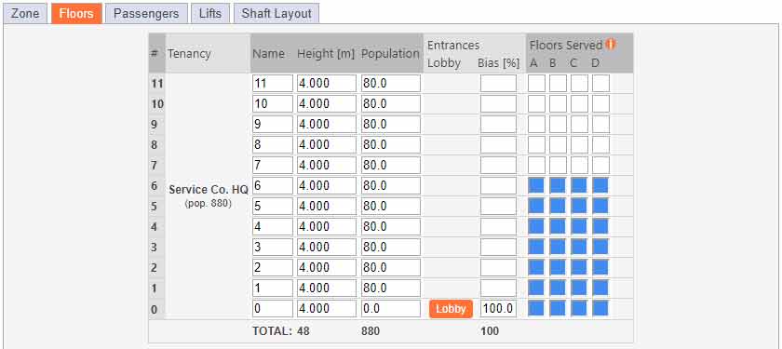
Task: Check lift C for floor 9
Action: [x=579, y=124]
